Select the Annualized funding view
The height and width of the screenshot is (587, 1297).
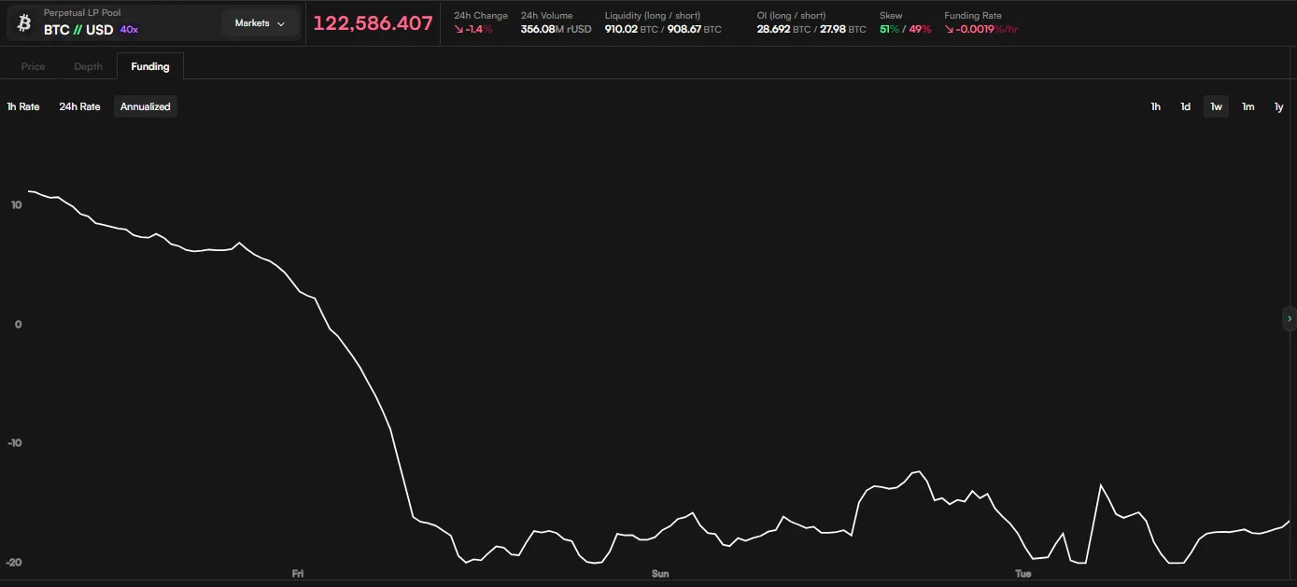[146, 107]
